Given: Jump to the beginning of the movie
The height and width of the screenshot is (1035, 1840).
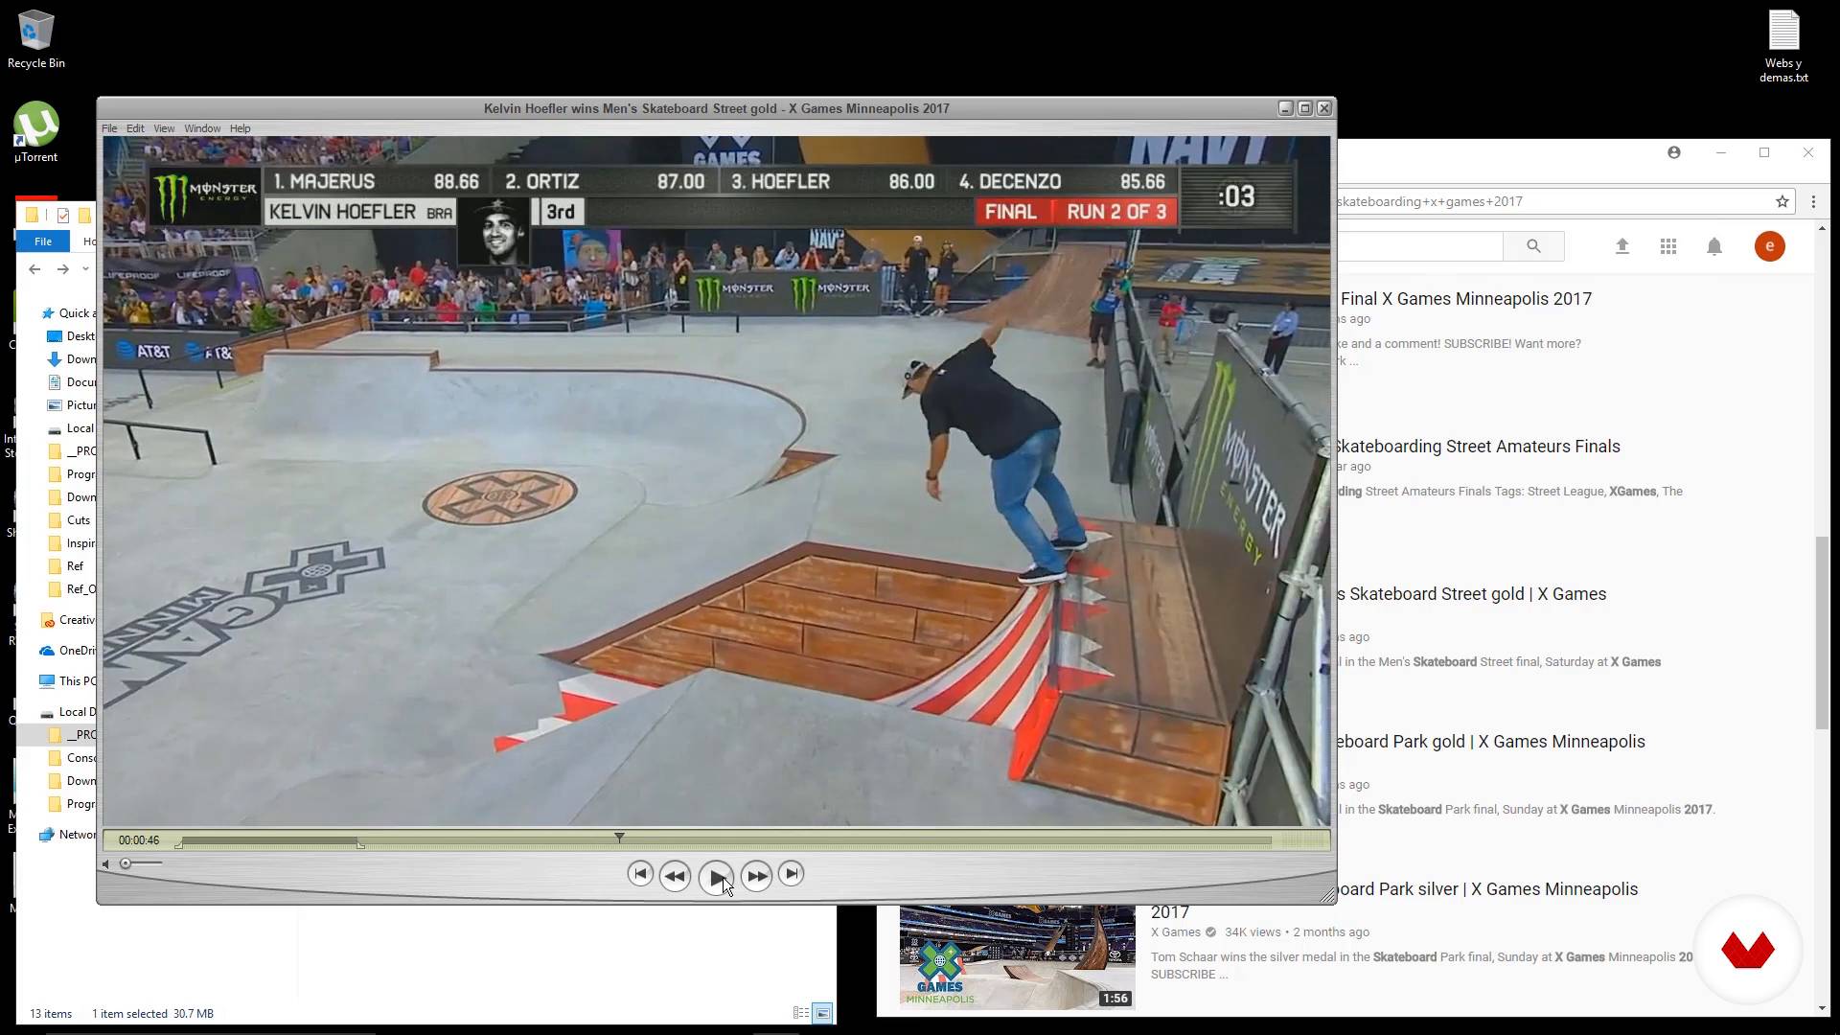Looking at the screenshot, I should pyautogui.click(x=640, y=874).
